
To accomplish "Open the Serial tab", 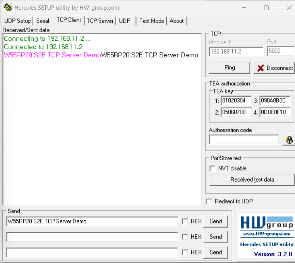I will tap(43, 21).
